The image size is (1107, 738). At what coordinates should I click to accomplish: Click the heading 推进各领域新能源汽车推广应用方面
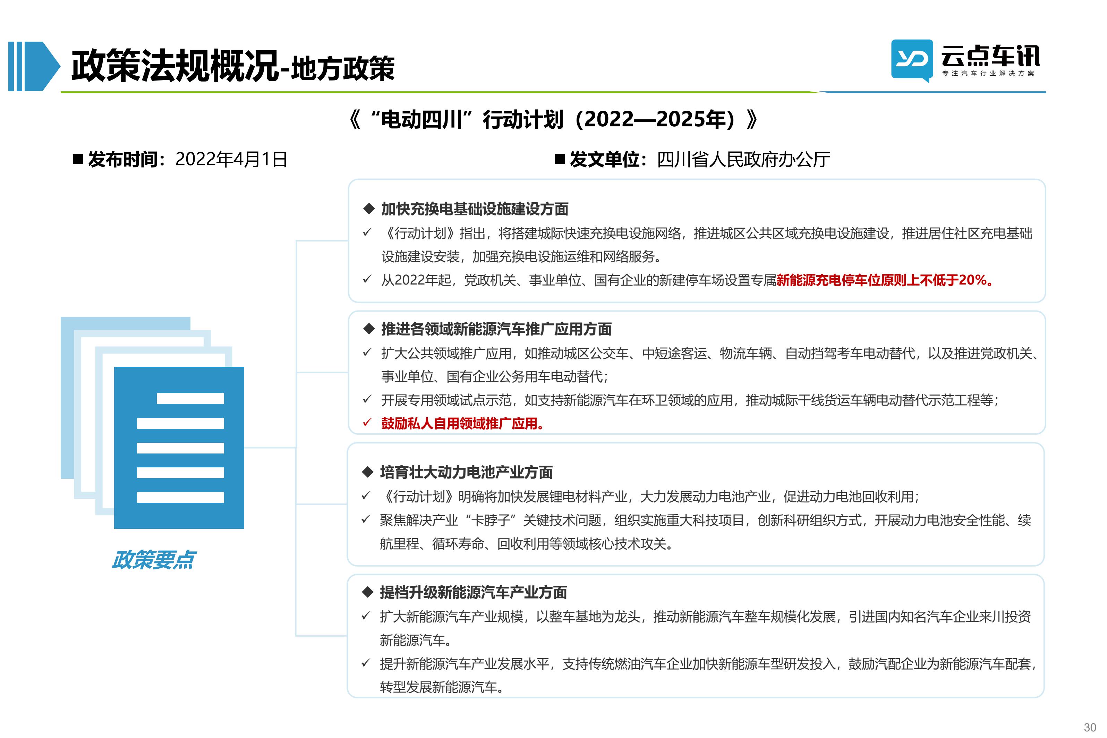pyautogui.click(x=496, y=329)
